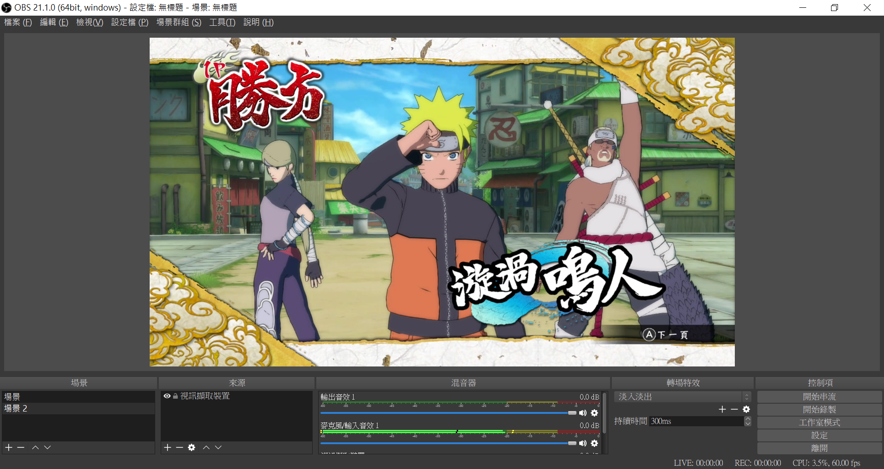Adjust the 輸出音效 1 volume slider
The width and height of the screenshot is (884, 469).
tap(448, 413)
